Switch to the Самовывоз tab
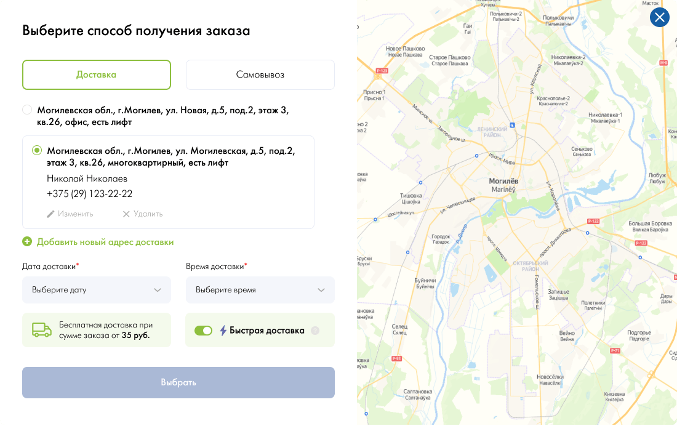This screenshot has width=677, height=434. pos(260,75)
